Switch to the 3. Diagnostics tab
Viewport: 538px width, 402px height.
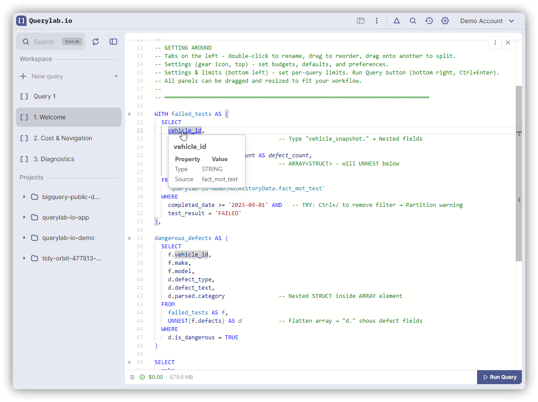(x=54, y=159)
